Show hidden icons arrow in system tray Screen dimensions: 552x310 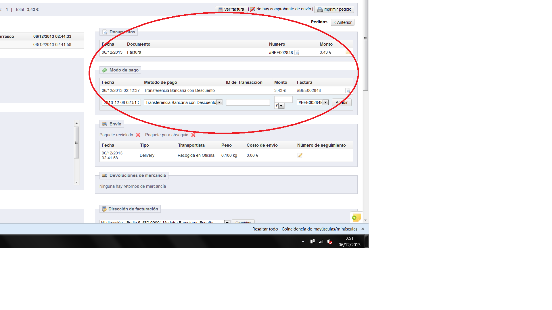pyautogui.click(x=303, y=241)
